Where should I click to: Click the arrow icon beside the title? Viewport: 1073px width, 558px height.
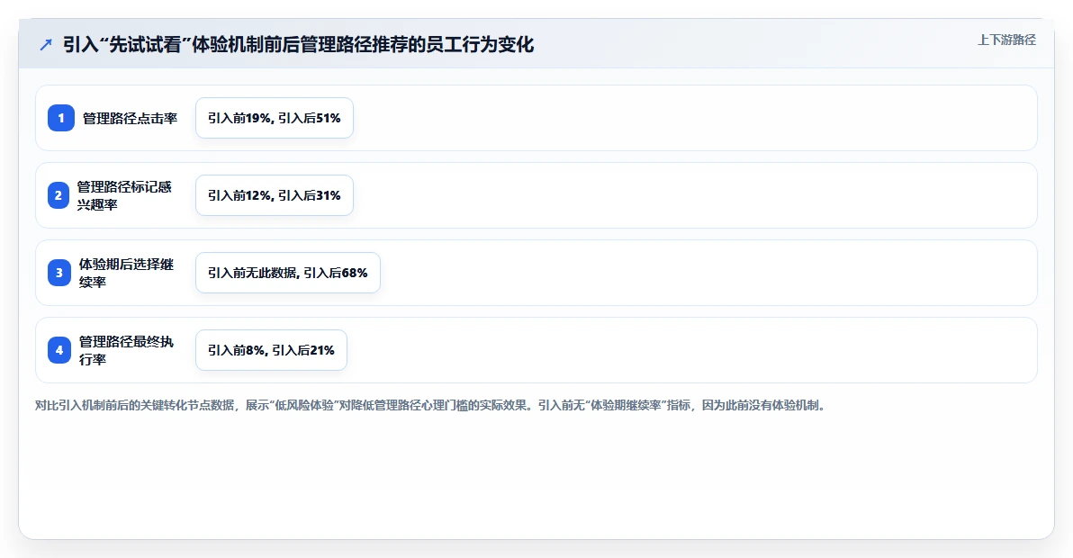click(46, 45)
